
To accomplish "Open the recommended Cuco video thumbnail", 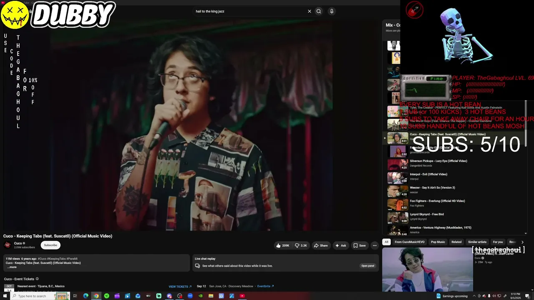I will click(x=428, y=270).
